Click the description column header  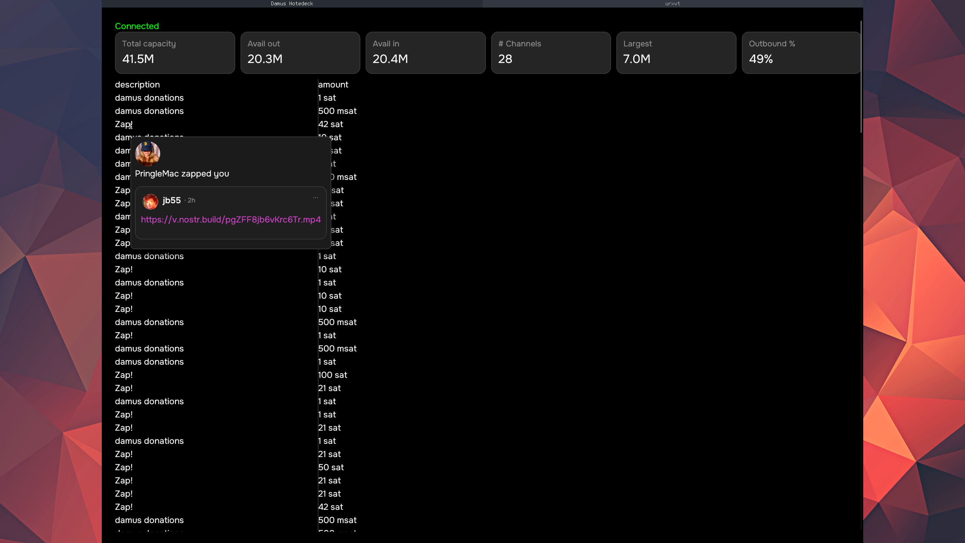point(137,85)
